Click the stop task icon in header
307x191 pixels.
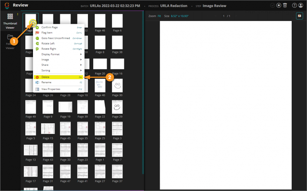pos(279,5)
